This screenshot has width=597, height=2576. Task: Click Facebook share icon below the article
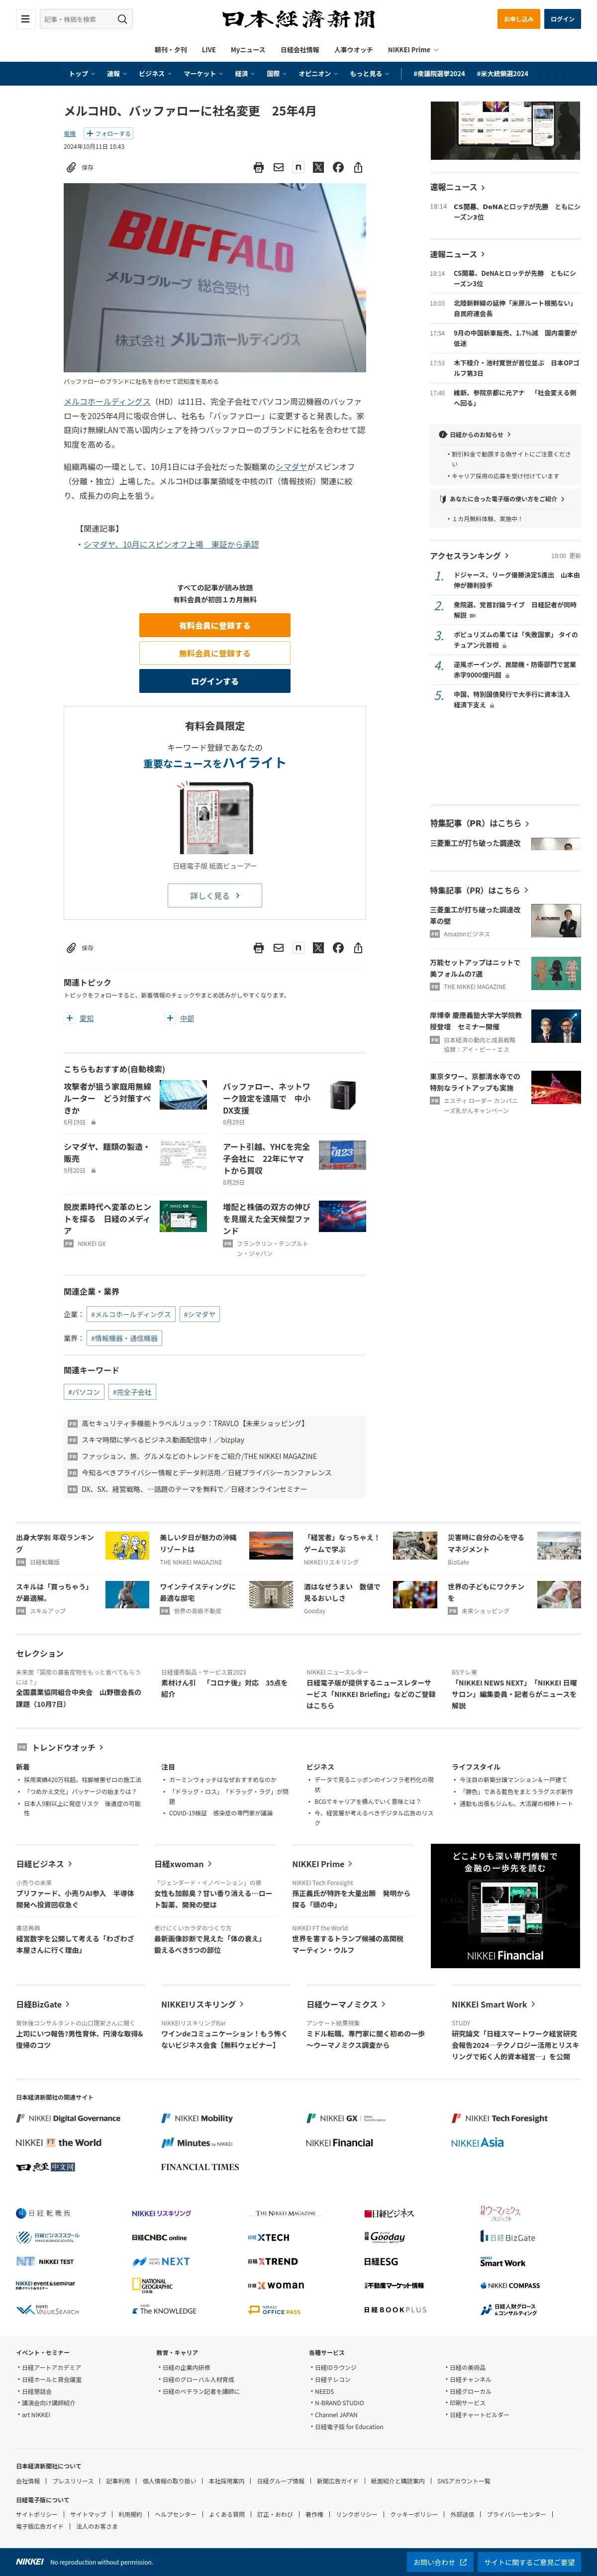tap(338, 947)
